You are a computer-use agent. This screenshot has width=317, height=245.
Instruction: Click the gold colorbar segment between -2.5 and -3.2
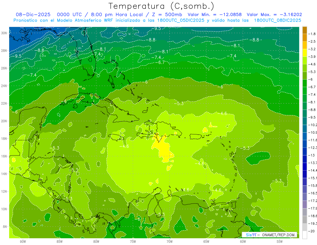(305, 45)
